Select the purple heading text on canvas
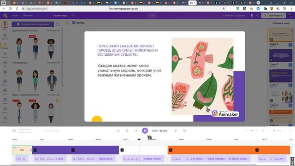This screenshot has height=166, width=295. 128,50
